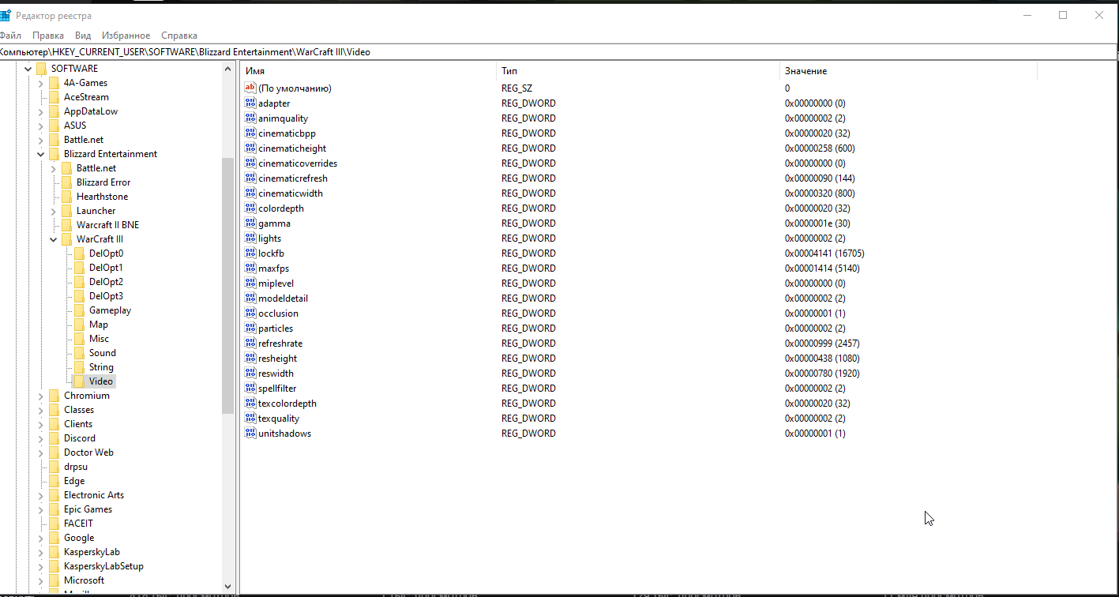Click the particles value name
The image size is (1119, 597).
[x=276, y=329]
